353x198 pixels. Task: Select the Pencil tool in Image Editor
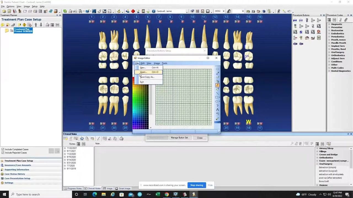pyautogui.click(x=217, y=85)
